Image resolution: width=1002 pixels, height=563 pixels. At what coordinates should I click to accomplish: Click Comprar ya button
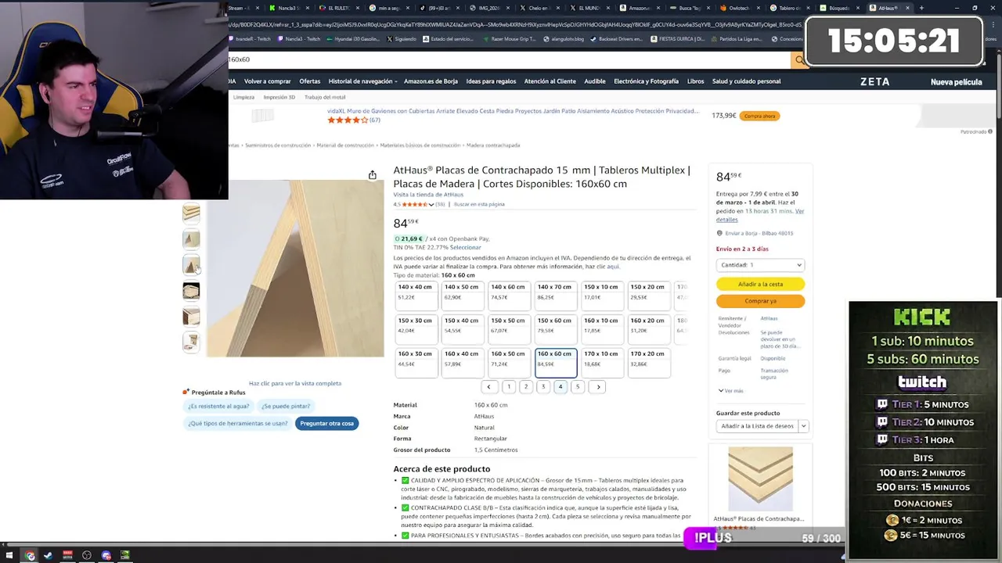point(760,301)
